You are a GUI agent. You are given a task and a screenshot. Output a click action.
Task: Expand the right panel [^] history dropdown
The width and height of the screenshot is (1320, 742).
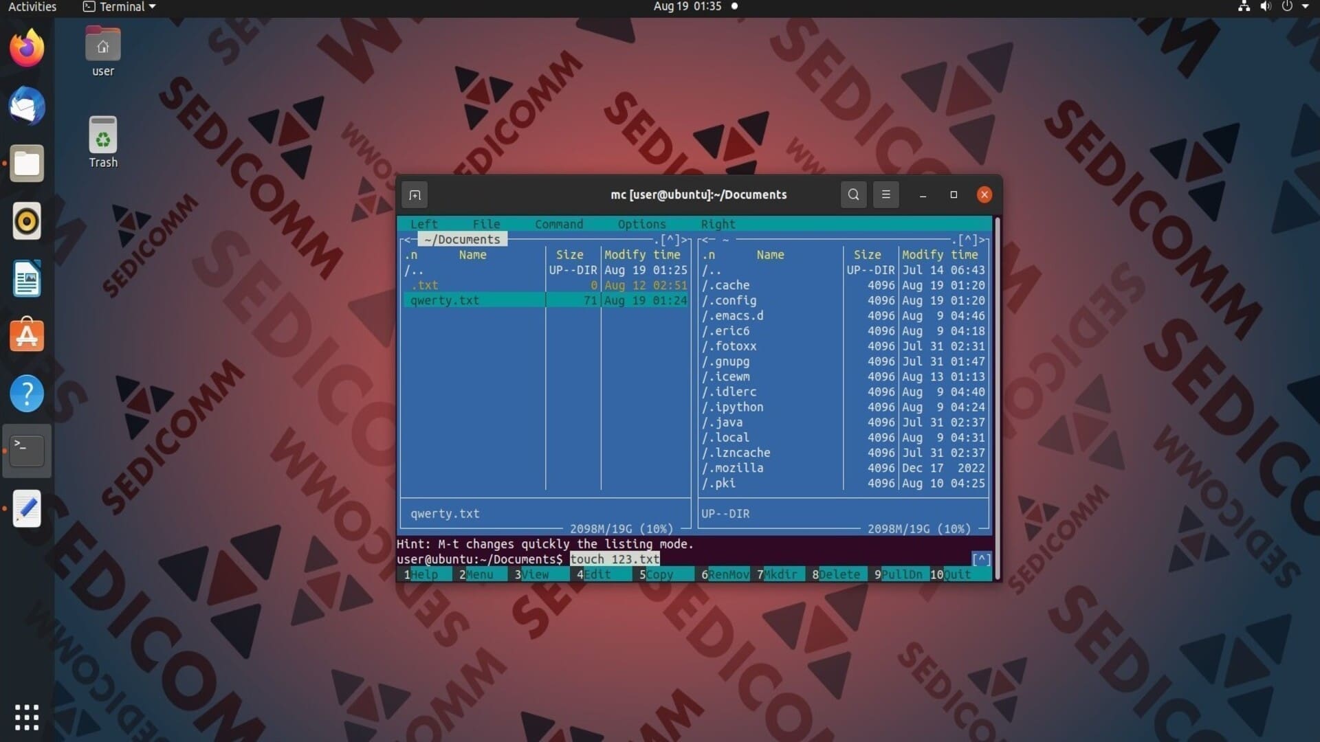967,240
